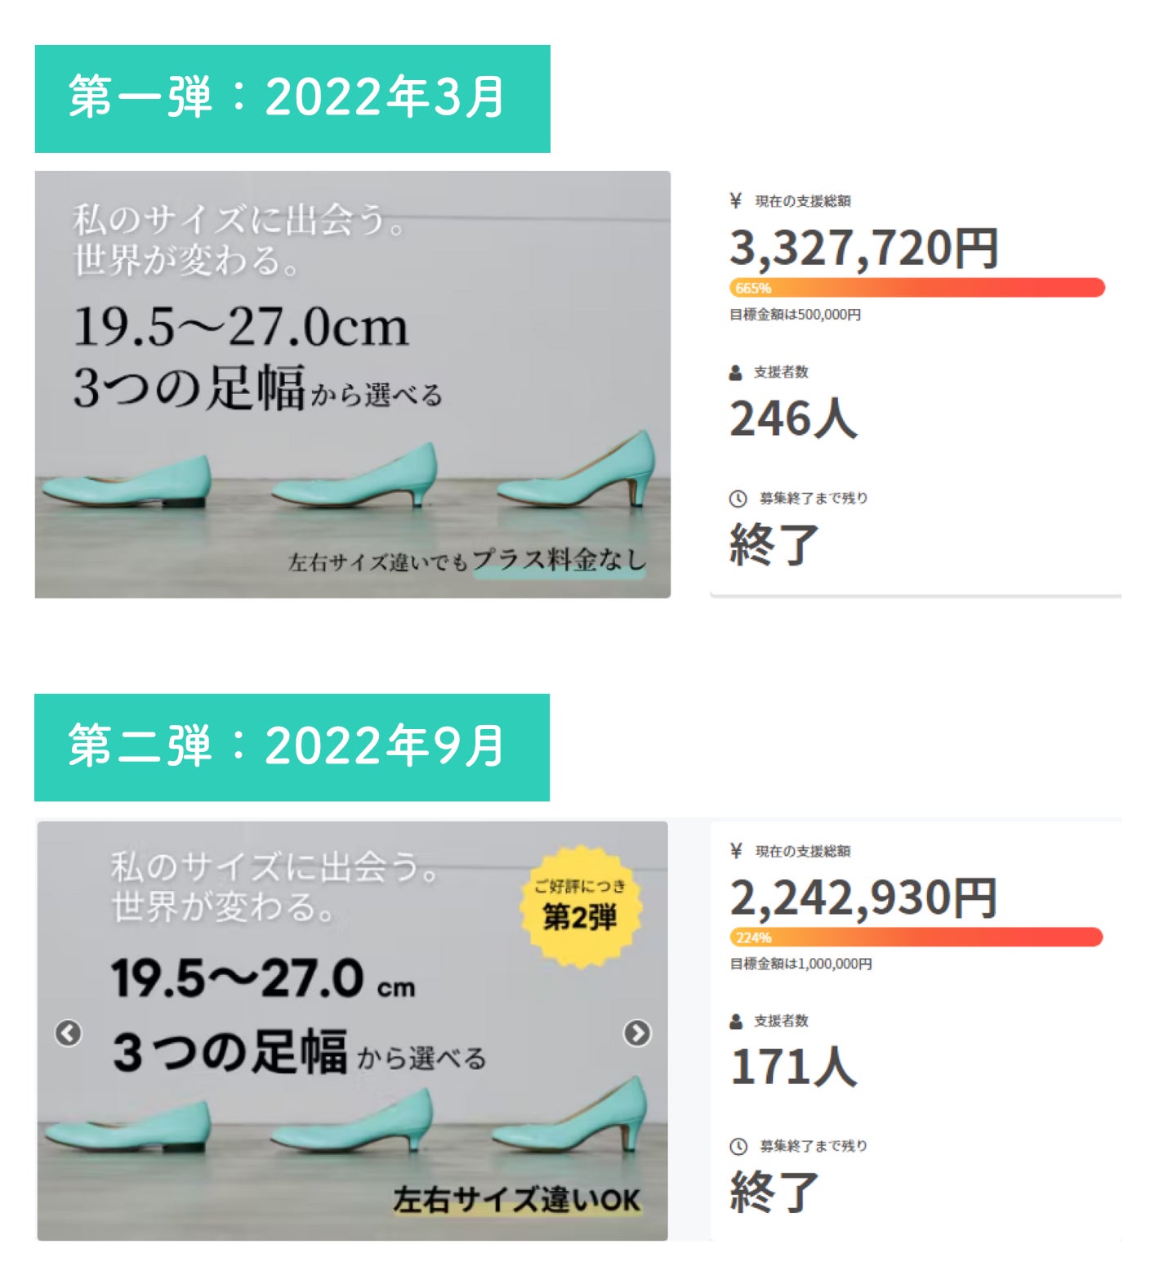The image size is (1155, 1271).
Task: Click the 2,242,930円 total amount
Action: [x=863, y=897]
